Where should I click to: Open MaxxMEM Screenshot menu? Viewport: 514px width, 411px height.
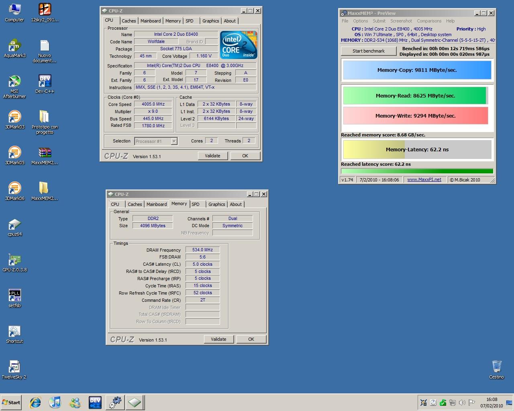coord(401,21)
